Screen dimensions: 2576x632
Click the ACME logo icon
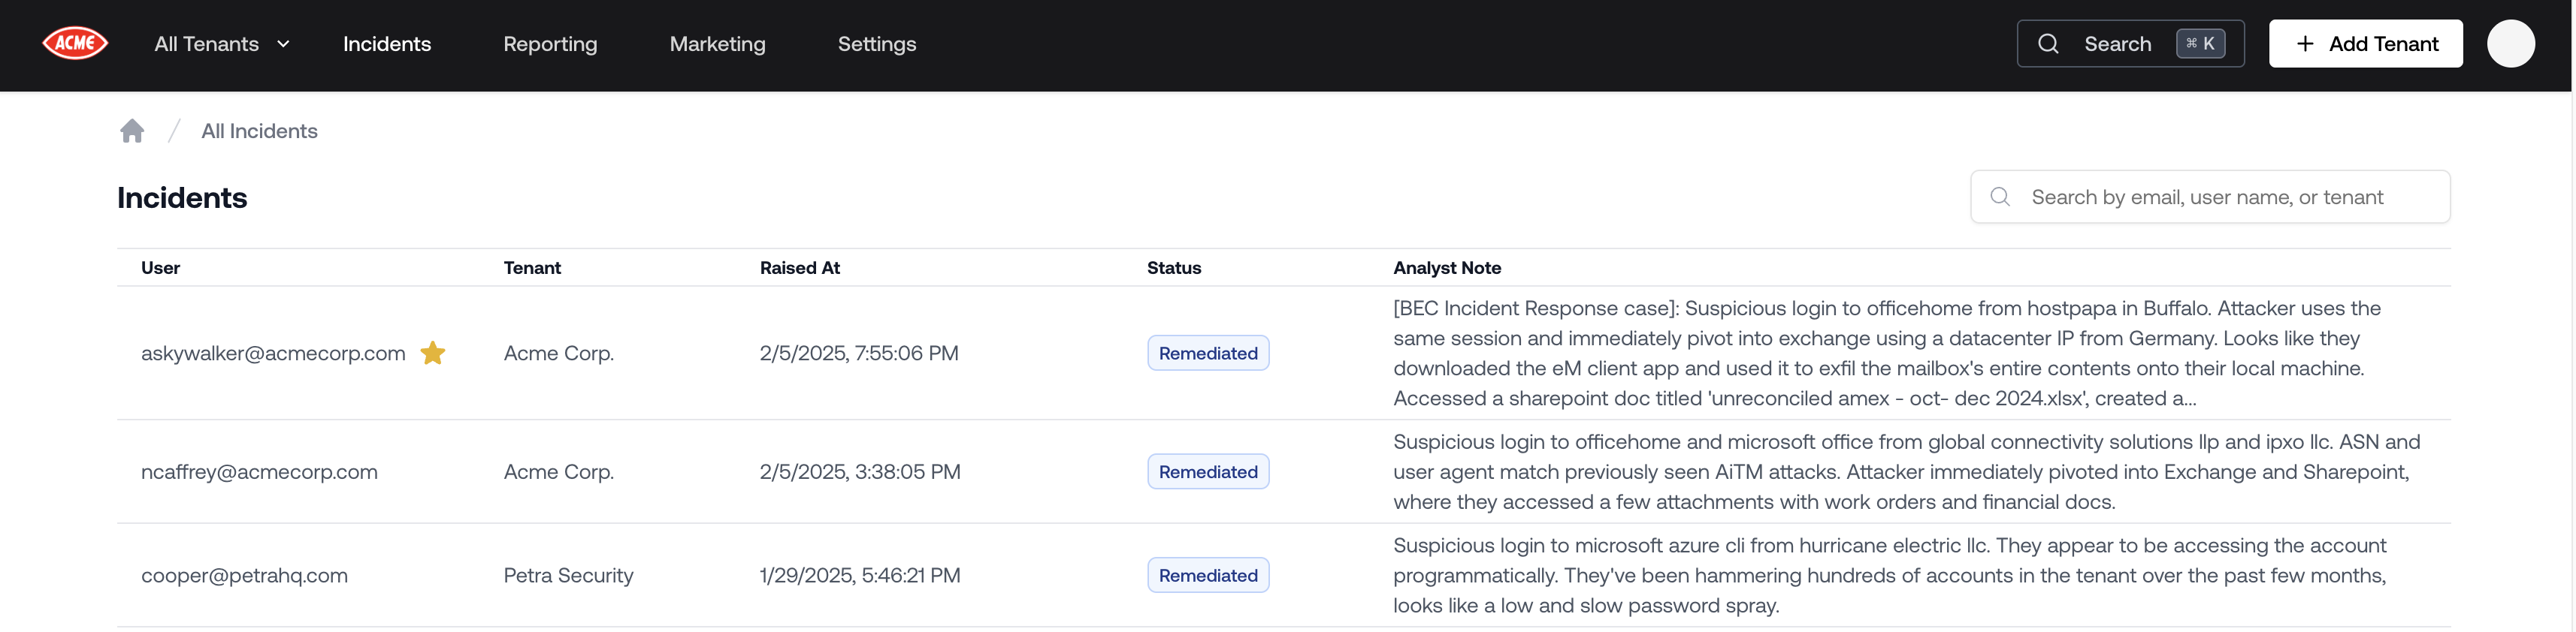click(75, 44)
